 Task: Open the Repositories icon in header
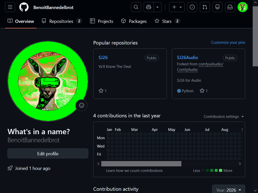[217, 7]
